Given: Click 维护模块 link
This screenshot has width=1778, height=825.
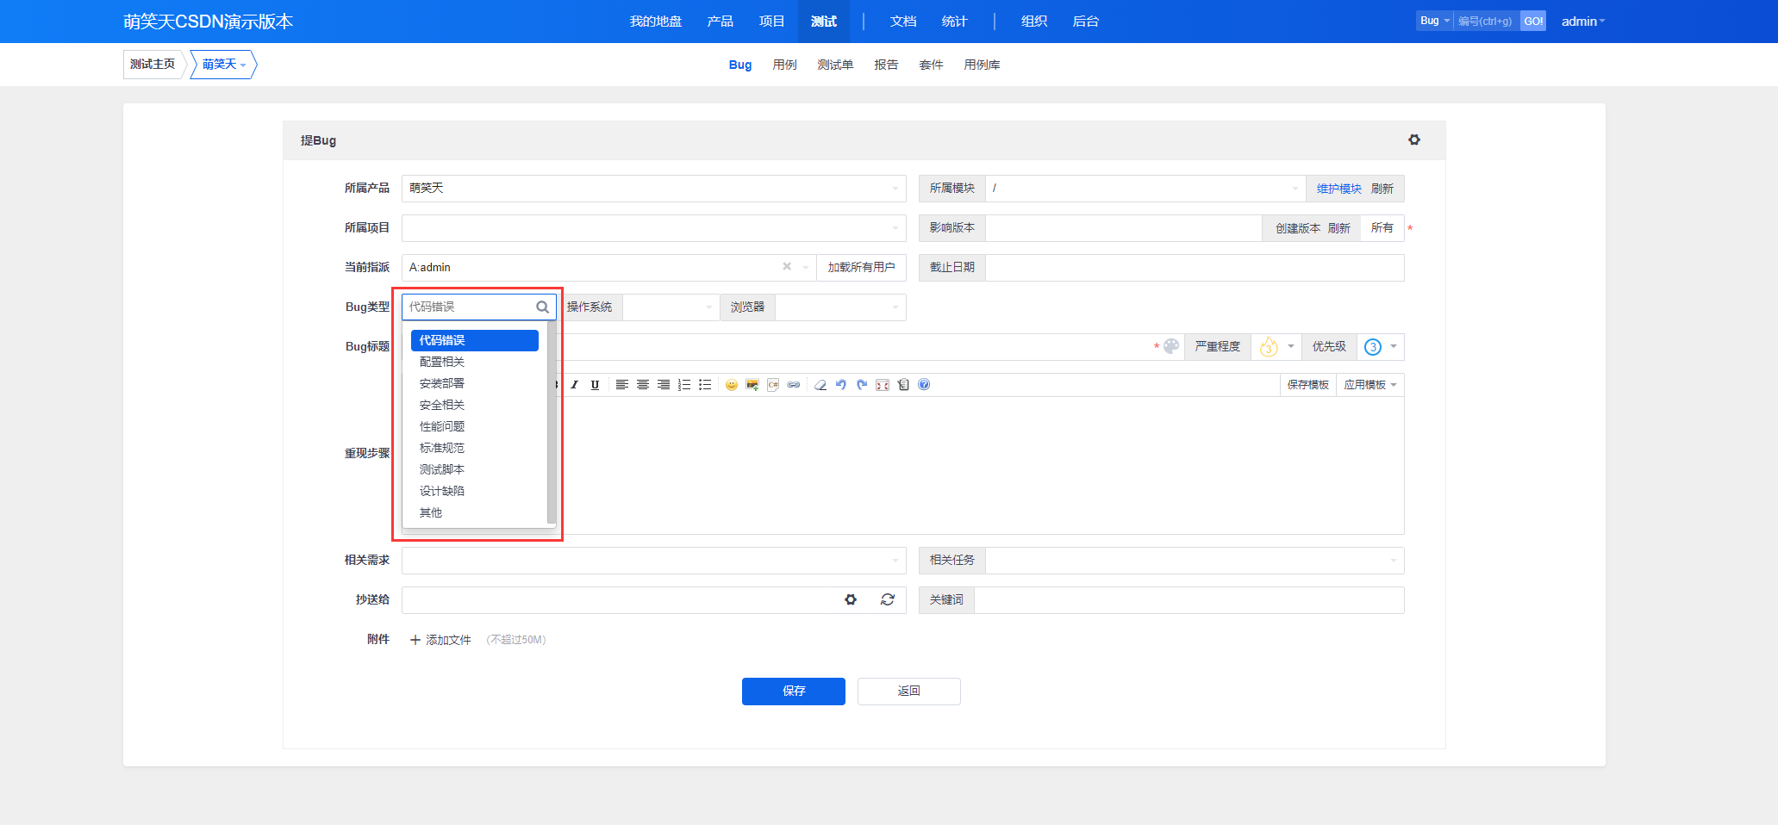Looking at the screenshot, I should click(x=1339, y=189).
